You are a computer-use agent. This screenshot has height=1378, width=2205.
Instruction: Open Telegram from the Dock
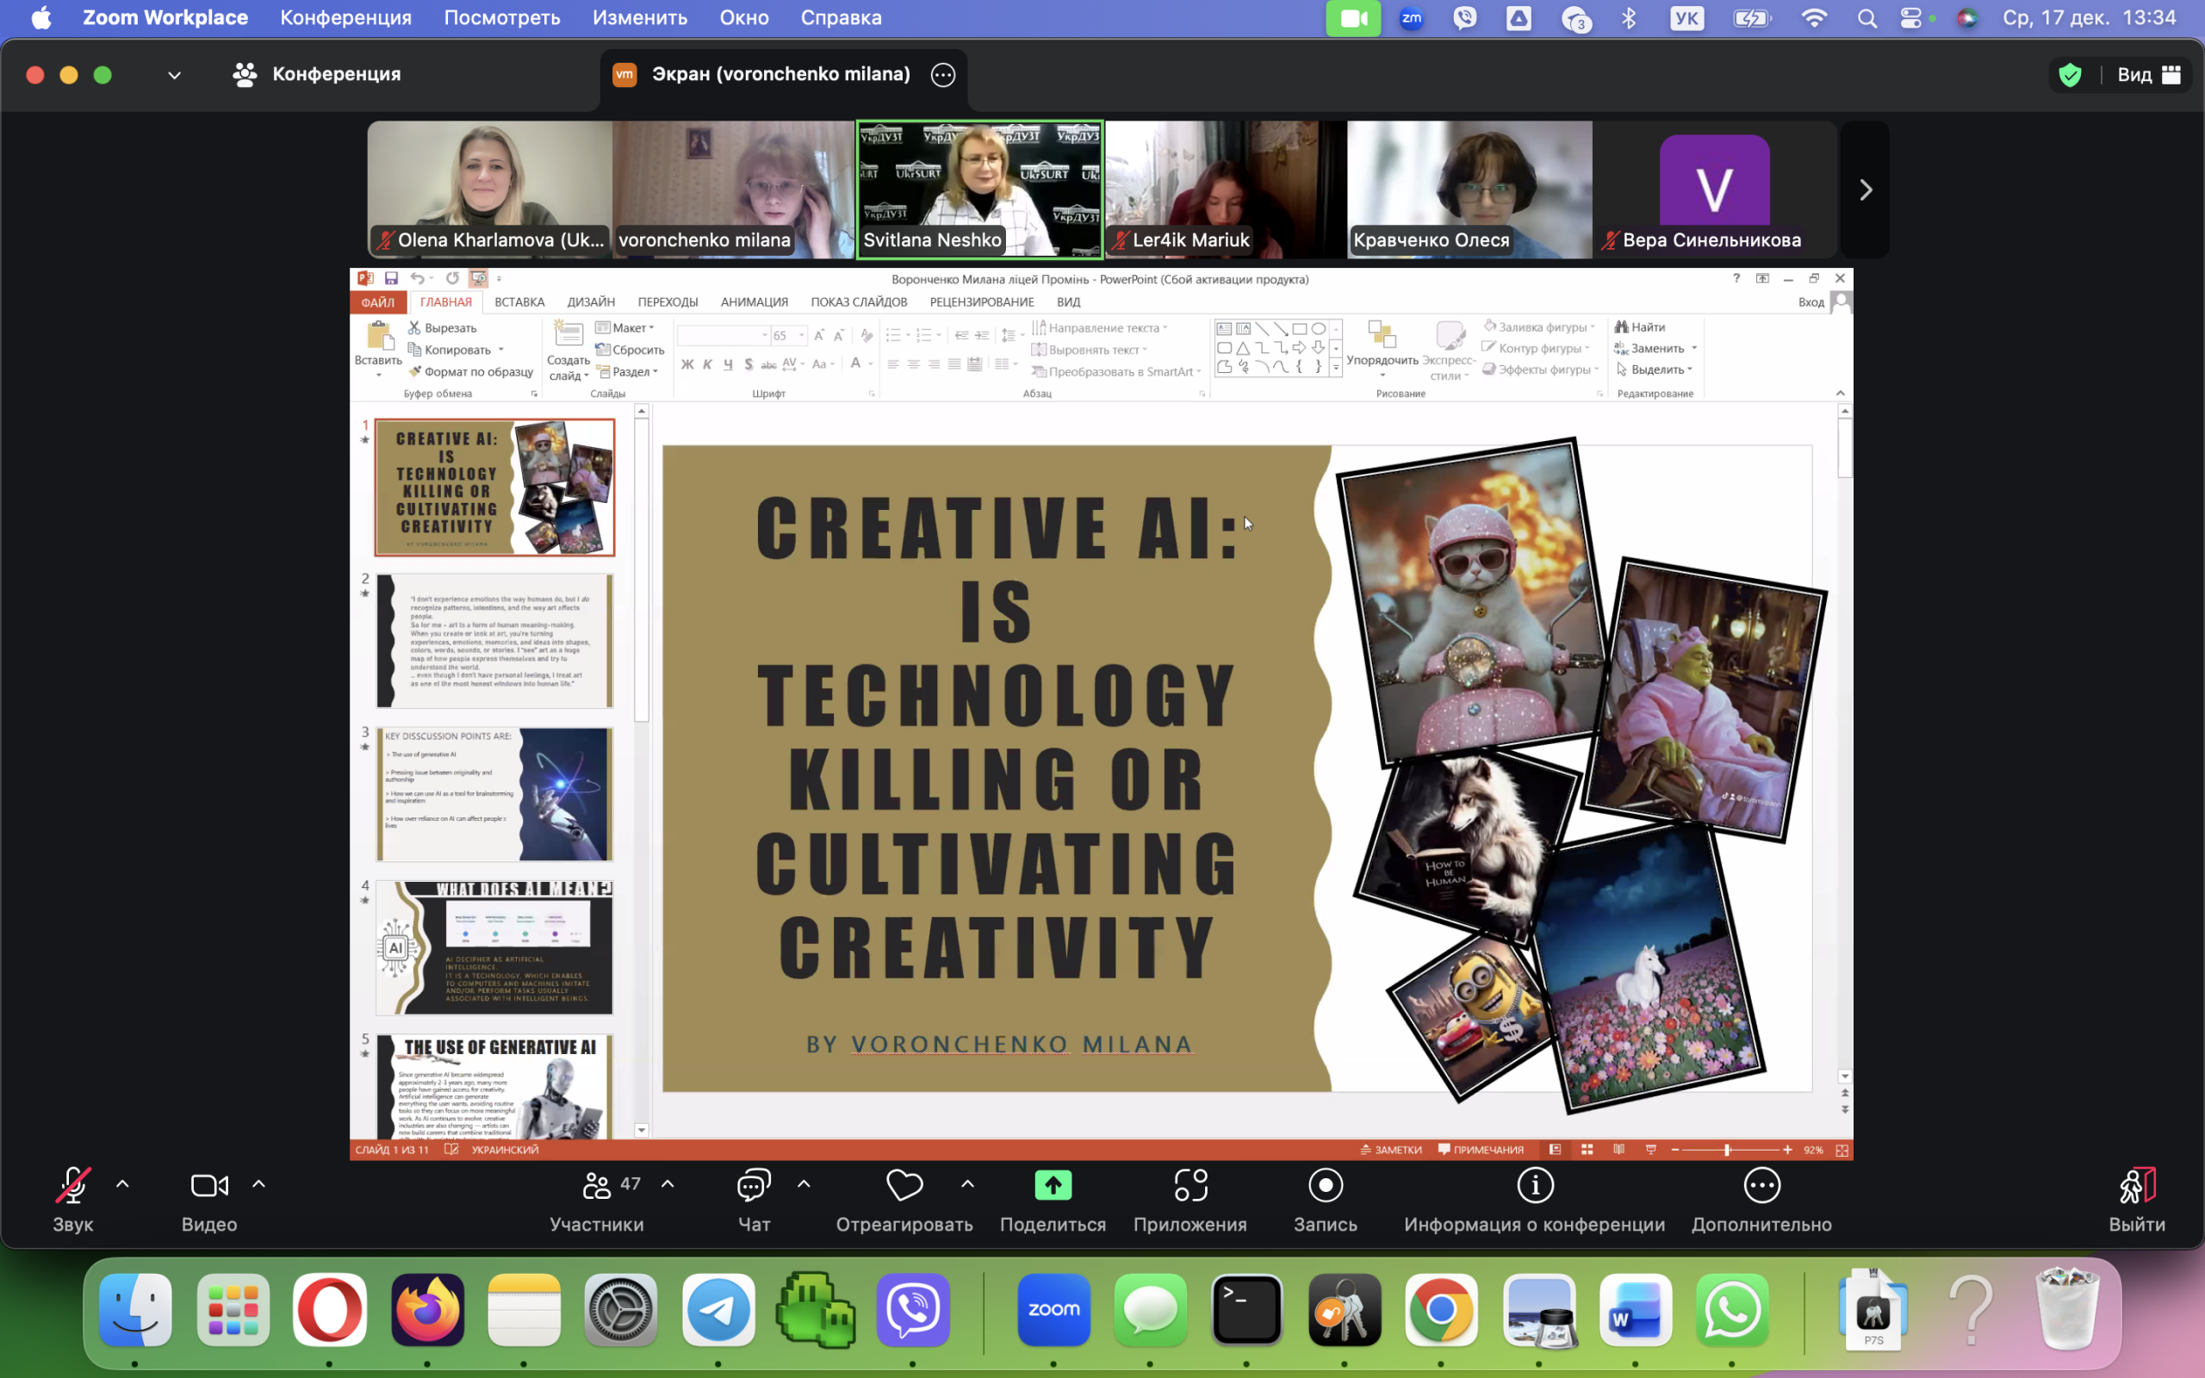coord(718,1310)
